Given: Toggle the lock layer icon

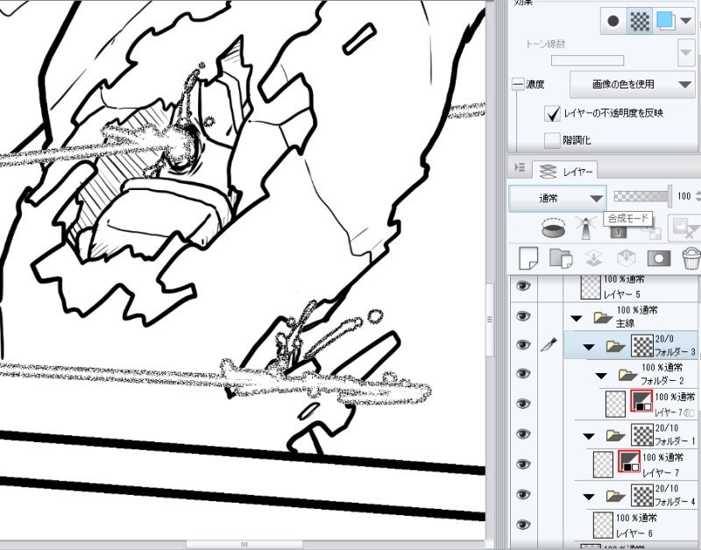Looking at the screenshot, I should 619,231.
